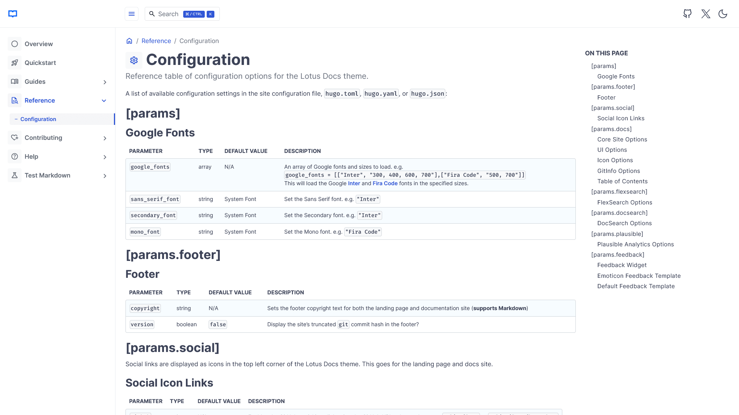Expand the Contributing sidebar section
Viewport: 739px width, 415px height.
105,138
